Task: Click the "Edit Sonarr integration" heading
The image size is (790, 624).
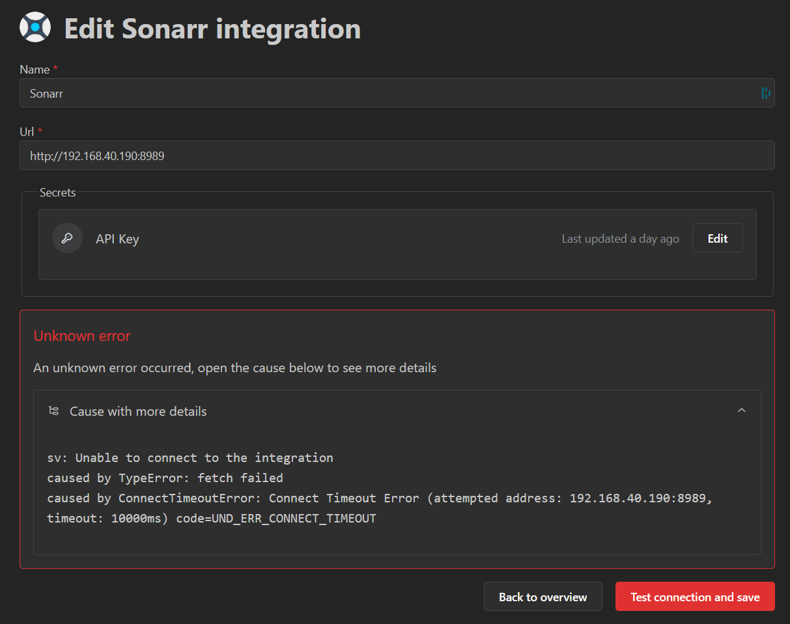Action: (212, 29)
